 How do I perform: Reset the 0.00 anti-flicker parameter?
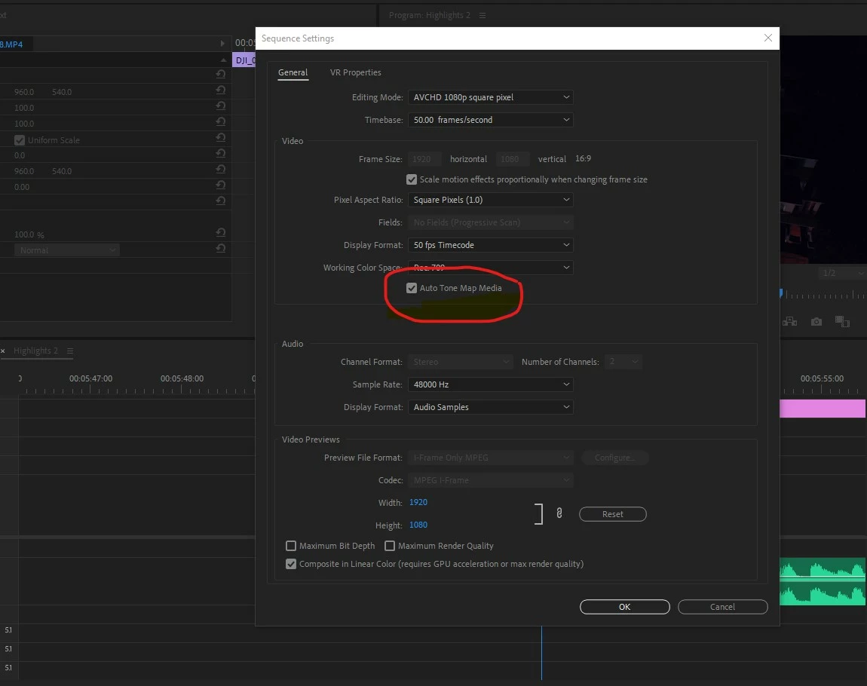click(x=221, y=185)
